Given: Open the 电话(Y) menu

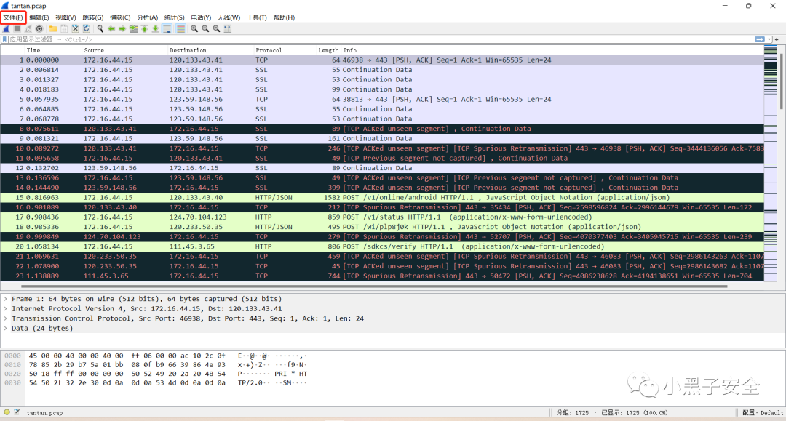Looking at the screenshot, I should [201, 17].
